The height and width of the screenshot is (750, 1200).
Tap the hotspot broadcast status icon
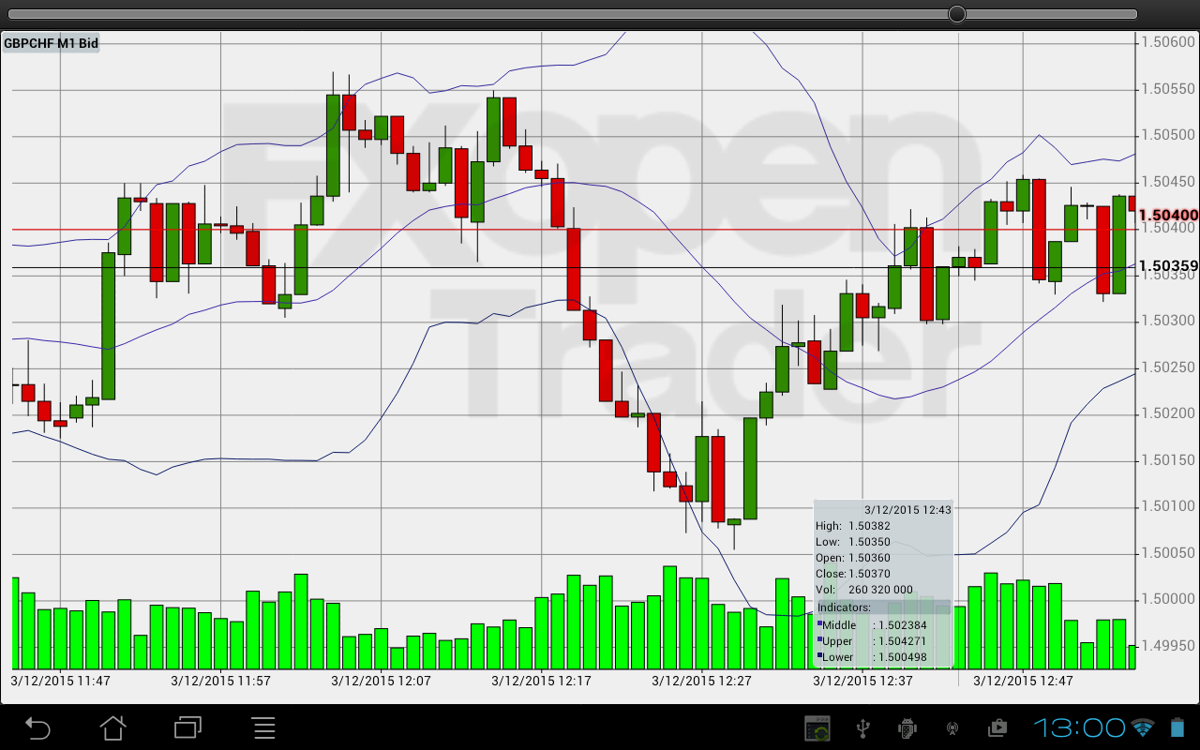tap(953, 728)
